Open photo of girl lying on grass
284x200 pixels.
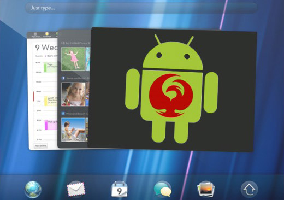click(73, 59)
